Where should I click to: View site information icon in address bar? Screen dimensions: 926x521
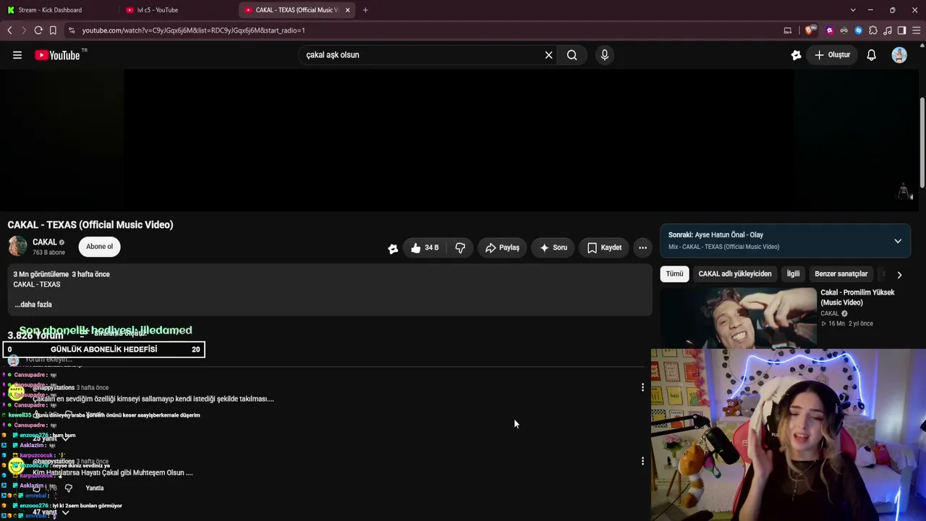coord(71,30)
